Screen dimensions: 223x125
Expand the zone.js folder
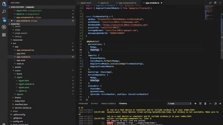click(18, 36)
